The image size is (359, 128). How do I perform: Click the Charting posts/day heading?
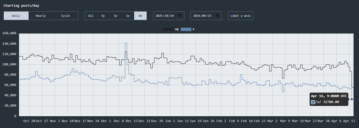pos(21,5)
